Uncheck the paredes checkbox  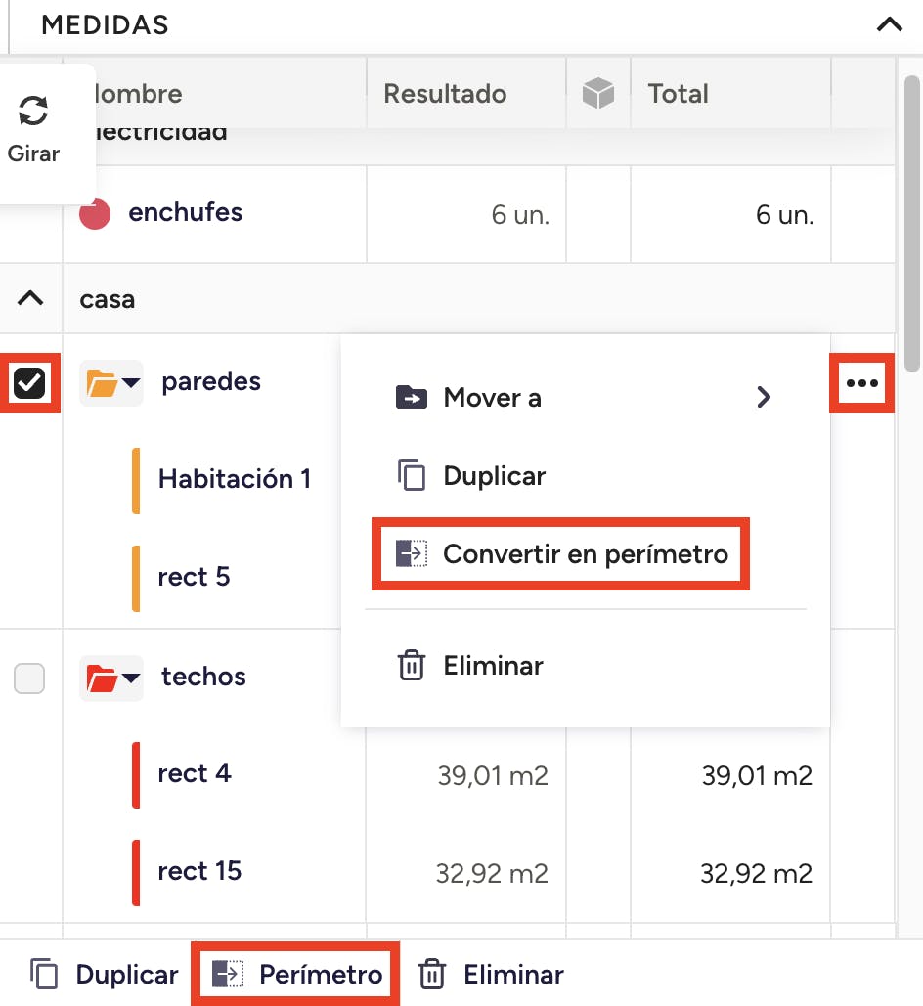[x=30, y=383]
